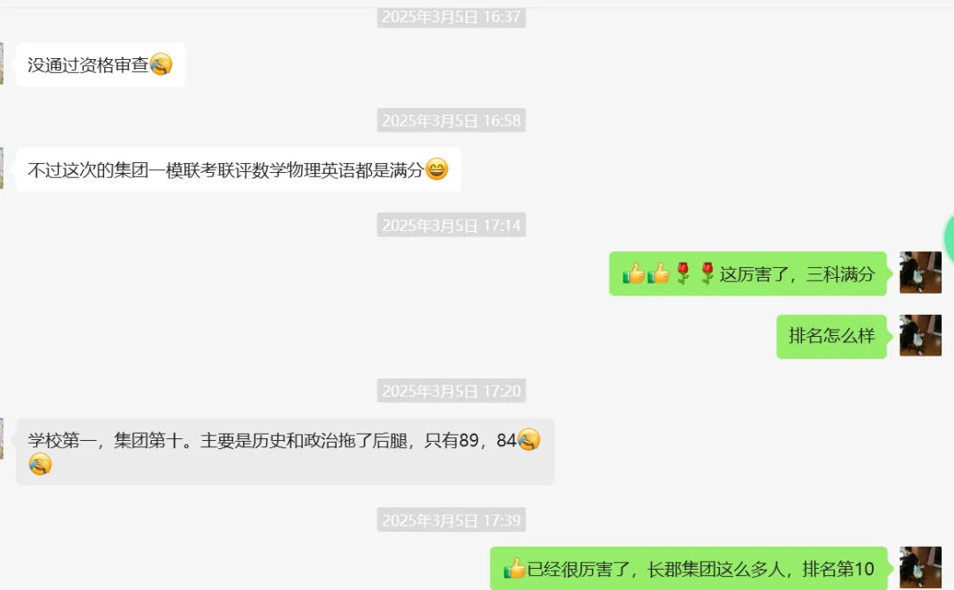Click the 没通过资格审查 message bubble
Screen dimensions: 954x590
pos(101,64)
